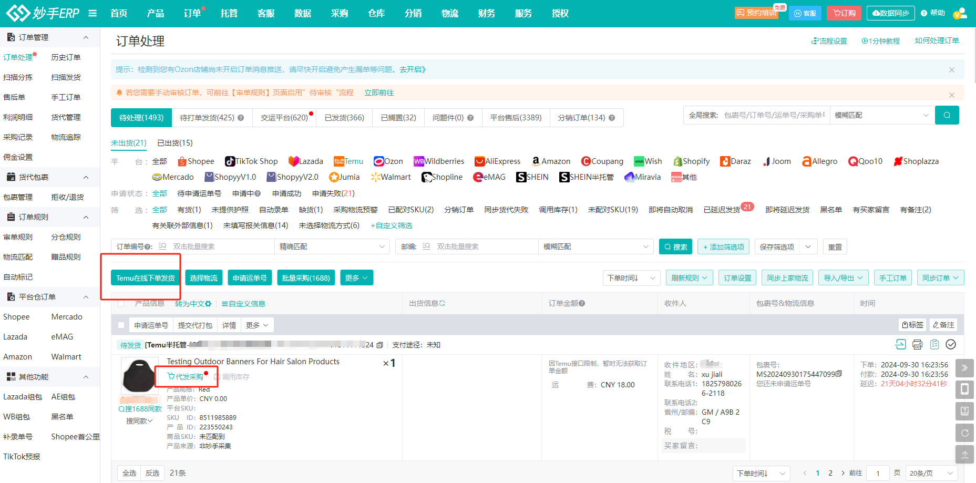976x483 pixels.
Task: Open the 刷新规则 dropdown
Action: coord(689,278)
